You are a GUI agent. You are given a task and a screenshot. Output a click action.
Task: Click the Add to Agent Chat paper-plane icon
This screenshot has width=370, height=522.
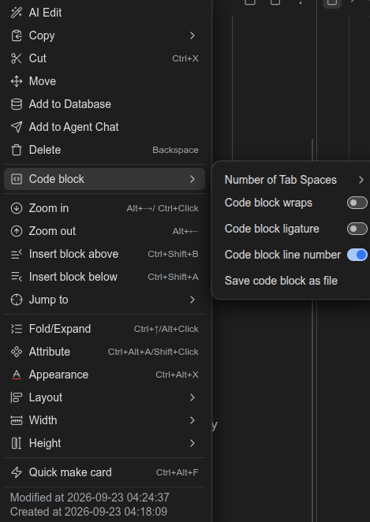coord(17,127)
